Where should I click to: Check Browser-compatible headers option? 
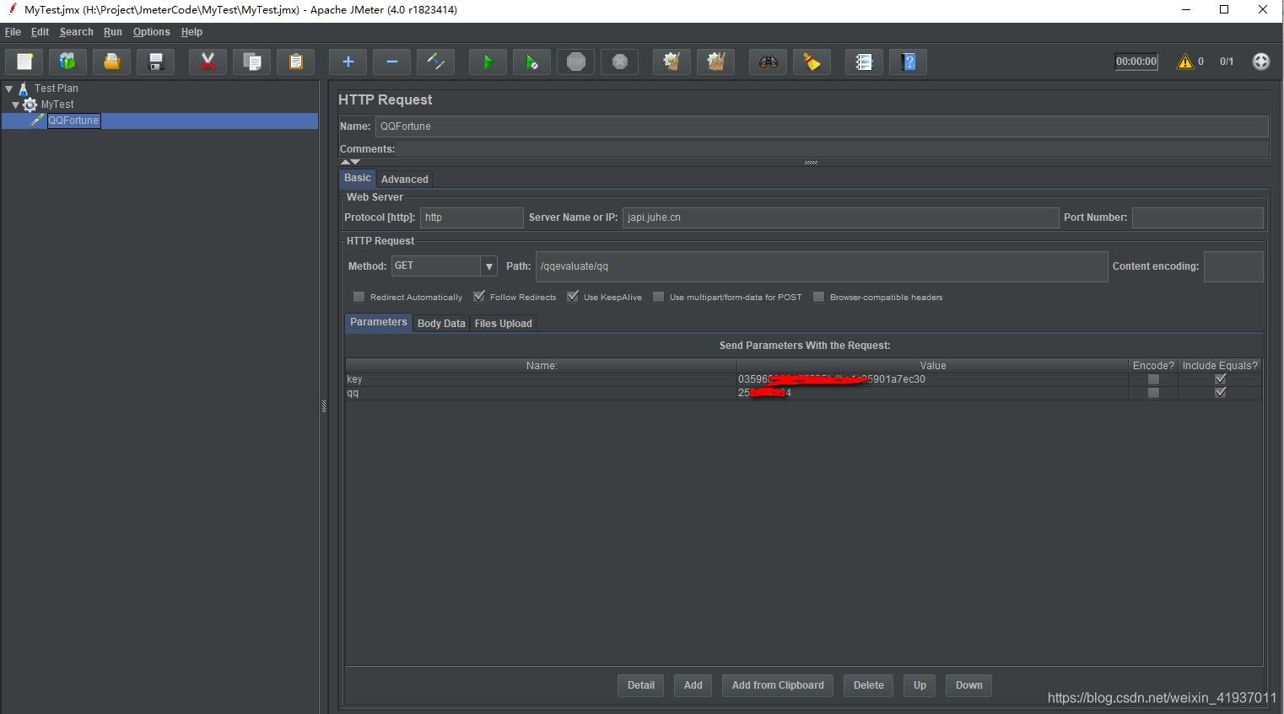click(818, 297)
